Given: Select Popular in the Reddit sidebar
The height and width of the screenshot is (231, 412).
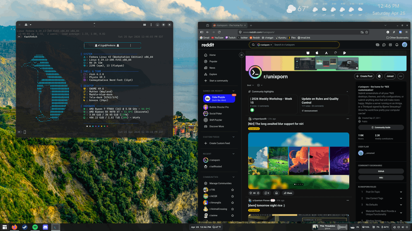Looking at the screenshot, I should click(x=210, y=62).
